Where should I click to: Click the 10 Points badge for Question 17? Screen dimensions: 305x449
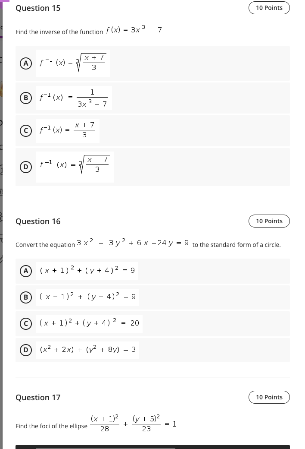[269, 397]
